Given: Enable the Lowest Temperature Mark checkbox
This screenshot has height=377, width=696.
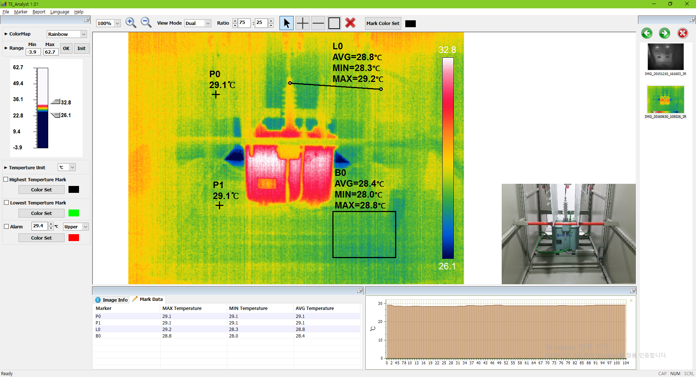Looking at the screenshot, I should [x=6, y=203].
